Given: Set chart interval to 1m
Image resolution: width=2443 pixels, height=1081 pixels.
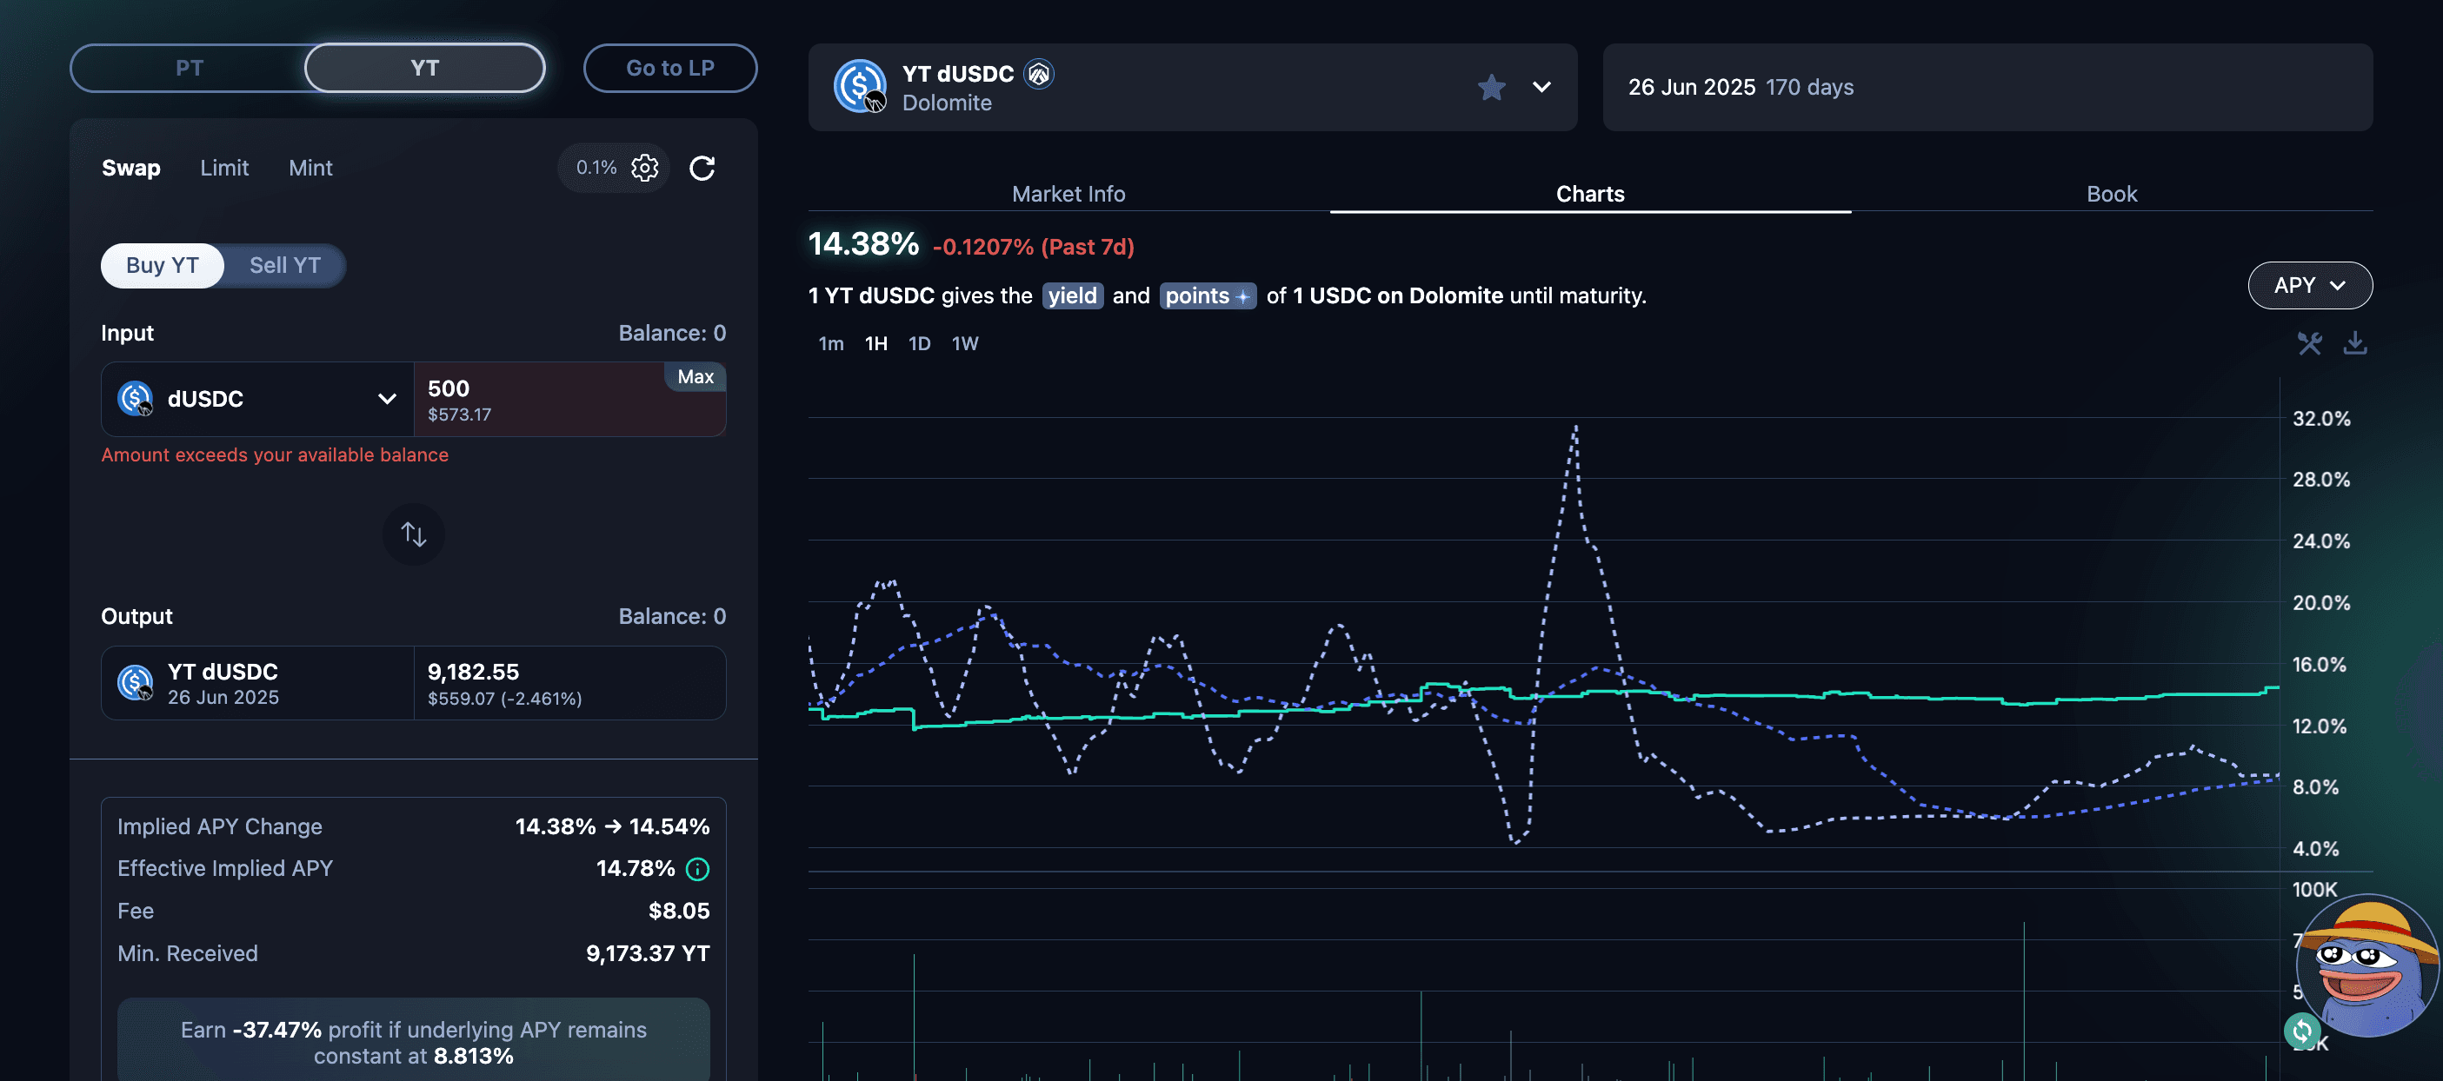Looking at the screenshot, I should [831, 343].
